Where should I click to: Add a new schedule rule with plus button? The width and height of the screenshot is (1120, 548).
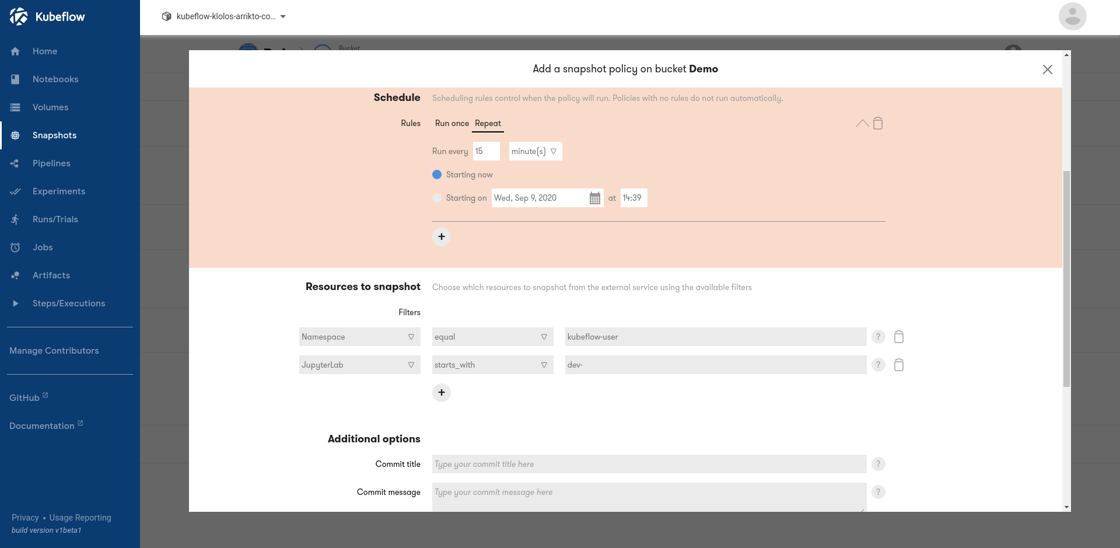(x=442, y=236)
